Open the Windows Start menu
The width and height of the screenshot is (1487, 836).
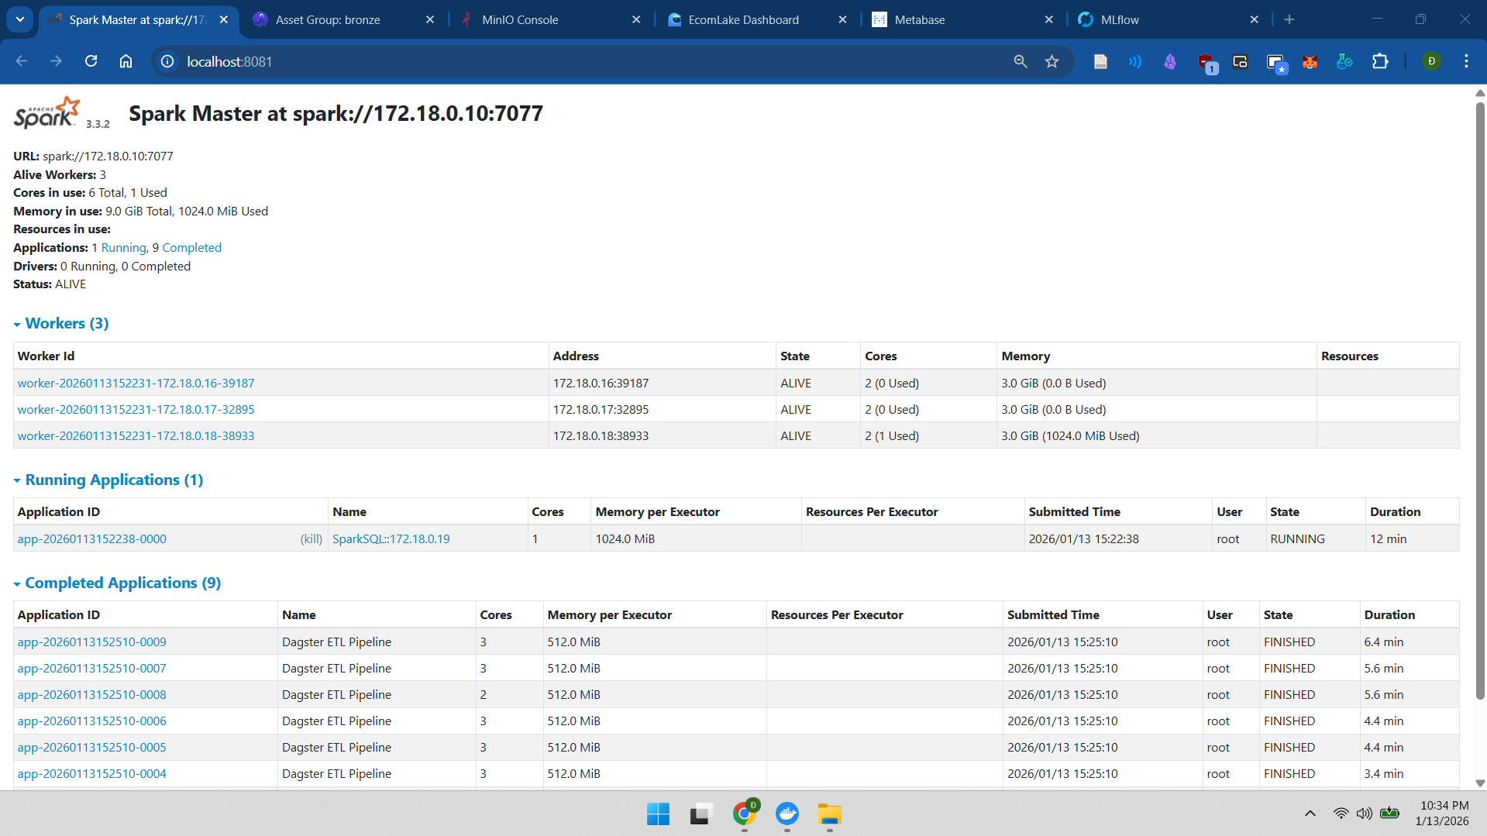(x=658, y=814)
